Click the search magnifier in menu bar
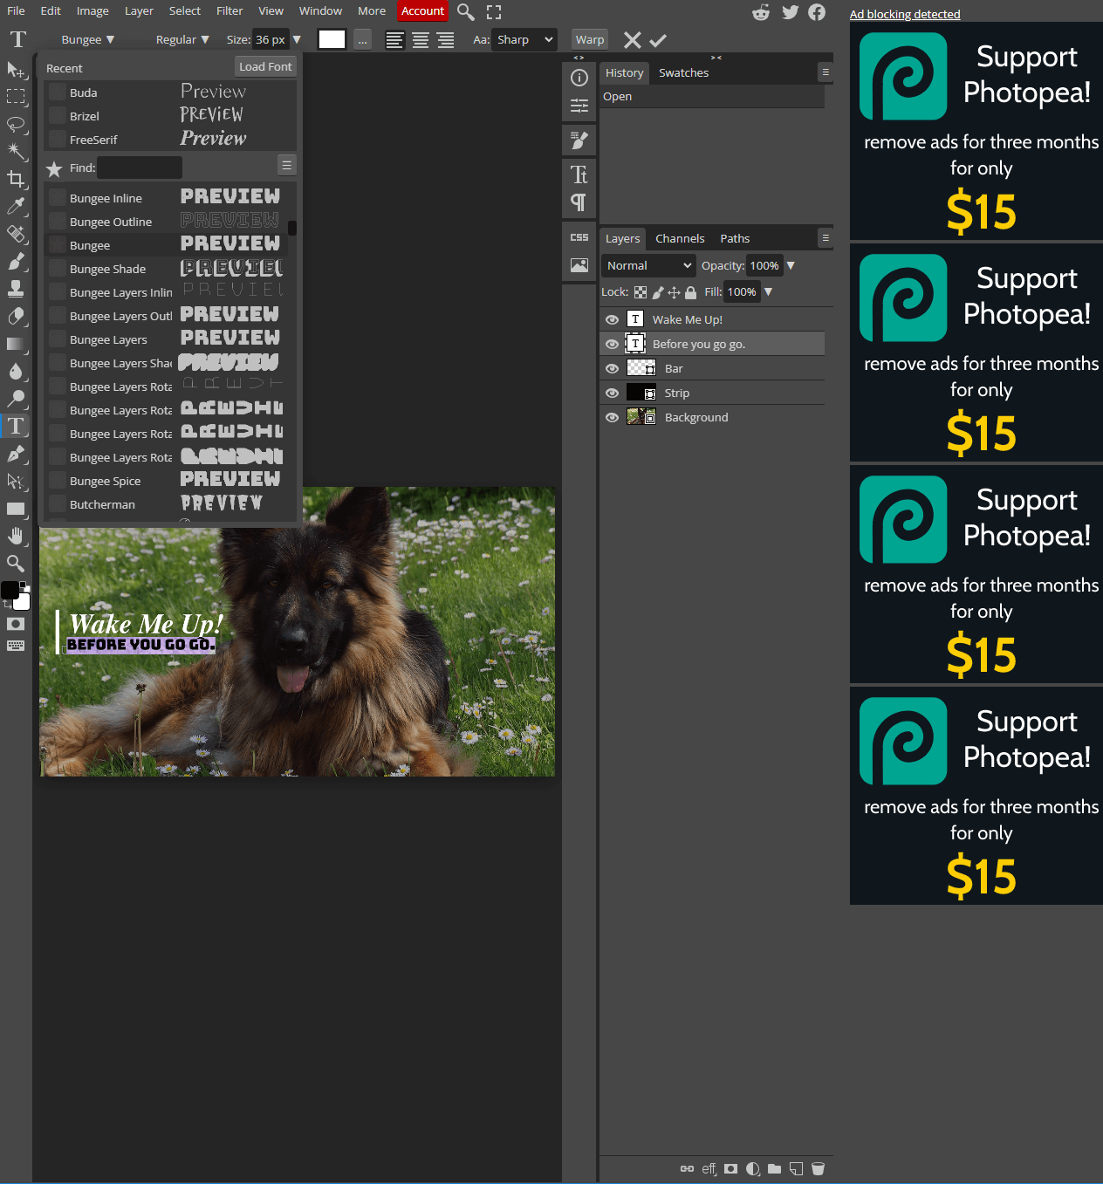The width and height of the screenshot is (1103, 1184). [x=466, y=11]
